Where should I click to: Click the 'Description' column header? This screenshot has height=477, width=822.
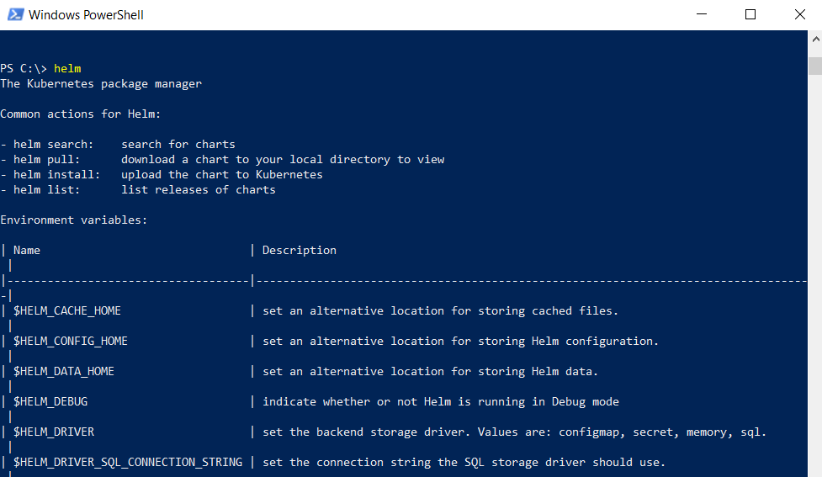click(x=300, y=251)
